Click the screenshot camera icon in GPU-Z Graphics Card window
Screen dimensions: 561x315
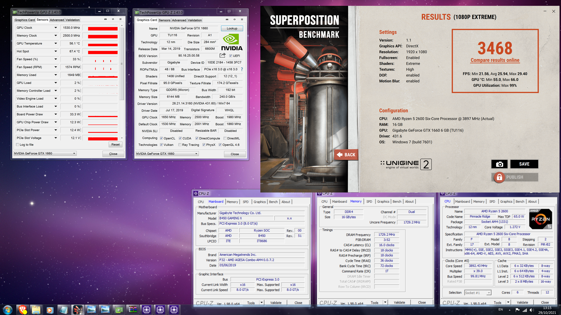coord(227,20)
